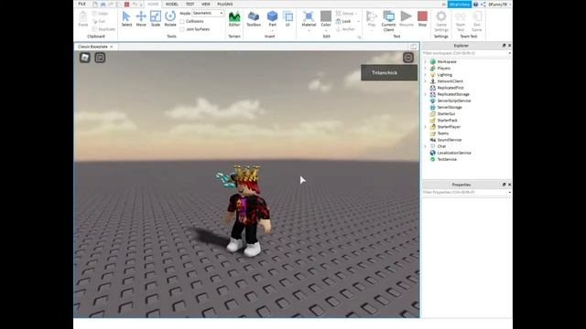Open the UI insert tool

click(288, 18)
